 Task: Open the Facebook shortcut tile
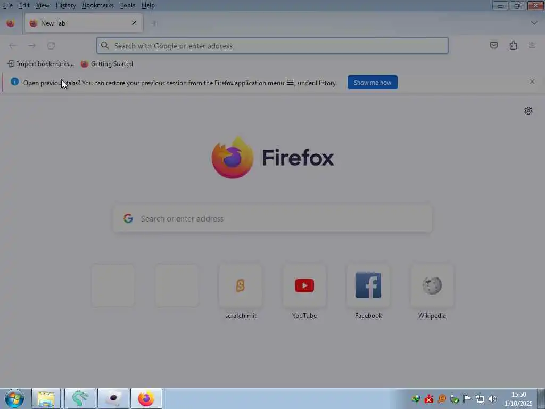coord(368,285)
